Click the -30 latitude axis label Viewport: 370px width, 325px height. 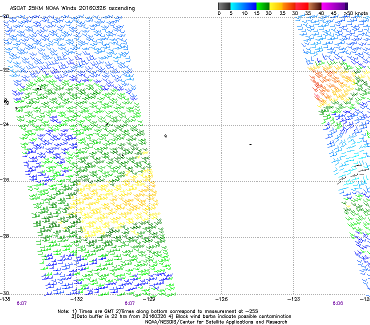coord(5,293)
